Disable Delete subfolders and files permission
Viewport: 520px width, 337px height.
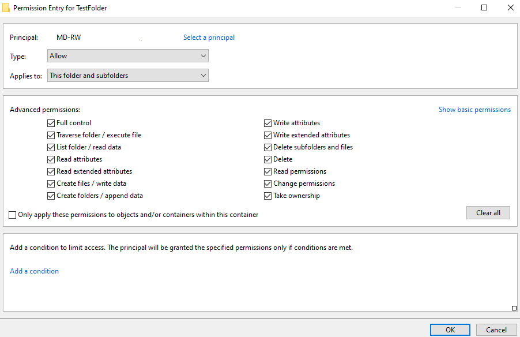click(x=267, y=147)
